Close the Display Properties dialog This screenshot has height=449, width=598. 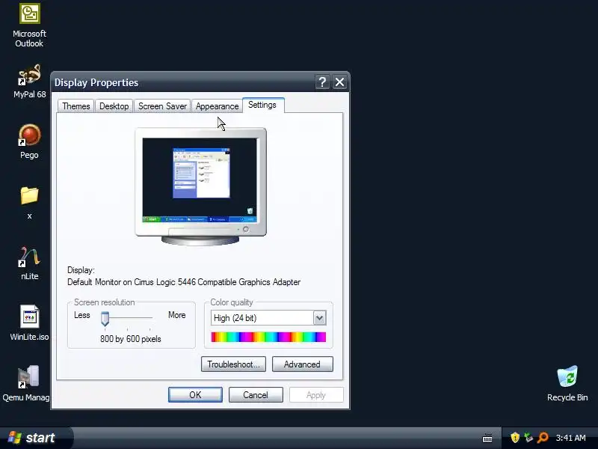click(339, 82)
